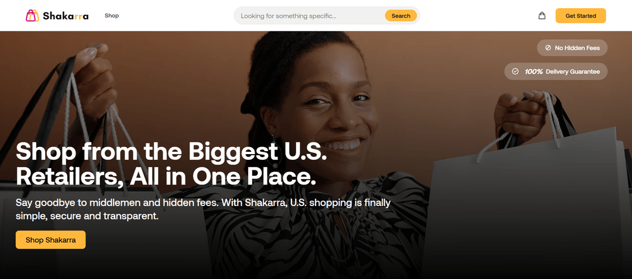Click the 'Say goodbye to middlemen' subtitle
The height and width of the screenshot is (279, 632).
click(203, 209)
